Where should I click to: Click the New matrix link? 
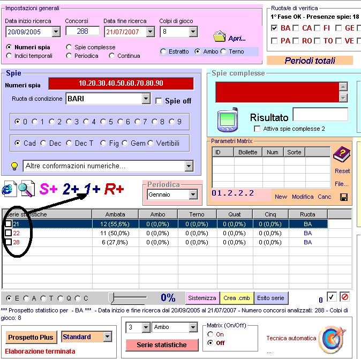281,197
